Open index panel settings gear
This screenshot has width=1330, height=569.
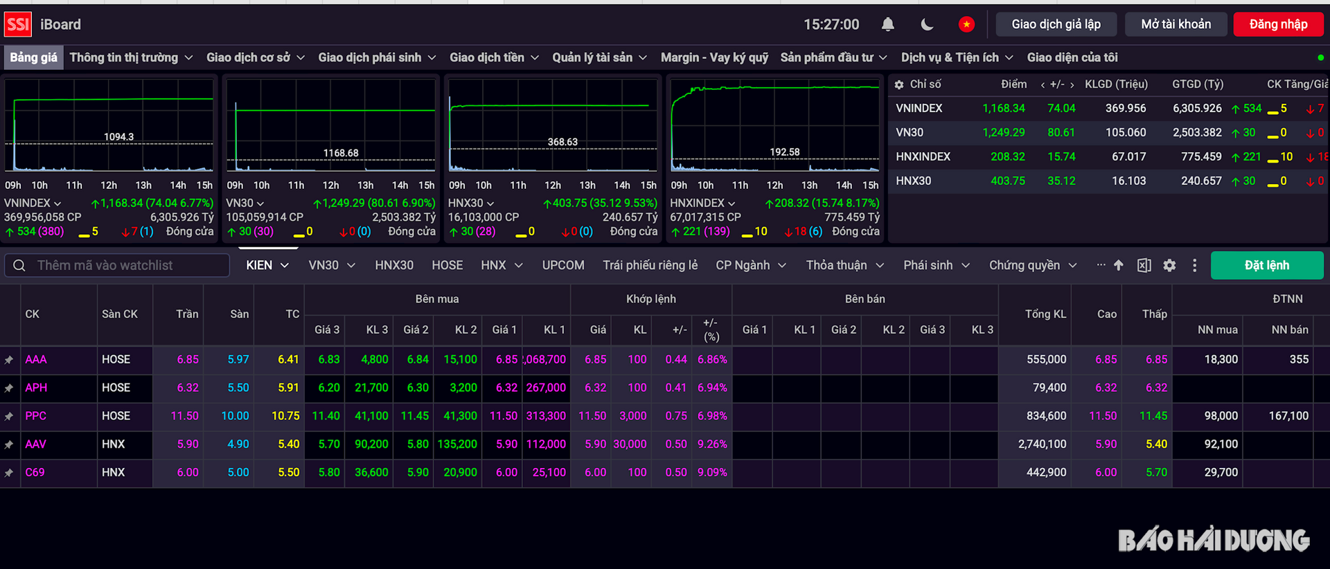[899, 84]
